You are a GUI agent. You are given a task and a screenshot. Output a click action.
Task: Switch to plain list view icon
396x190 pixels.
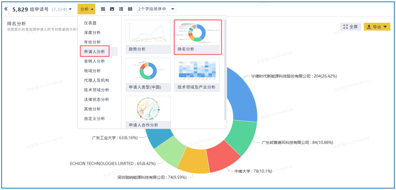pos(103,9)
